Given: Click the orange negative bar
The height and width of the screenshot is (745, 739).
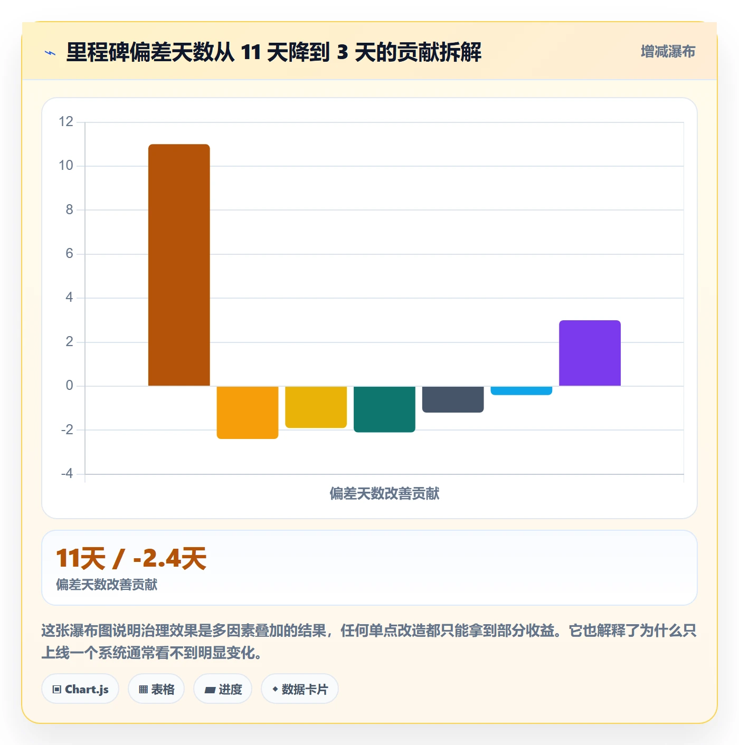Looking at the screenshot, I should [x=248, y=412].
